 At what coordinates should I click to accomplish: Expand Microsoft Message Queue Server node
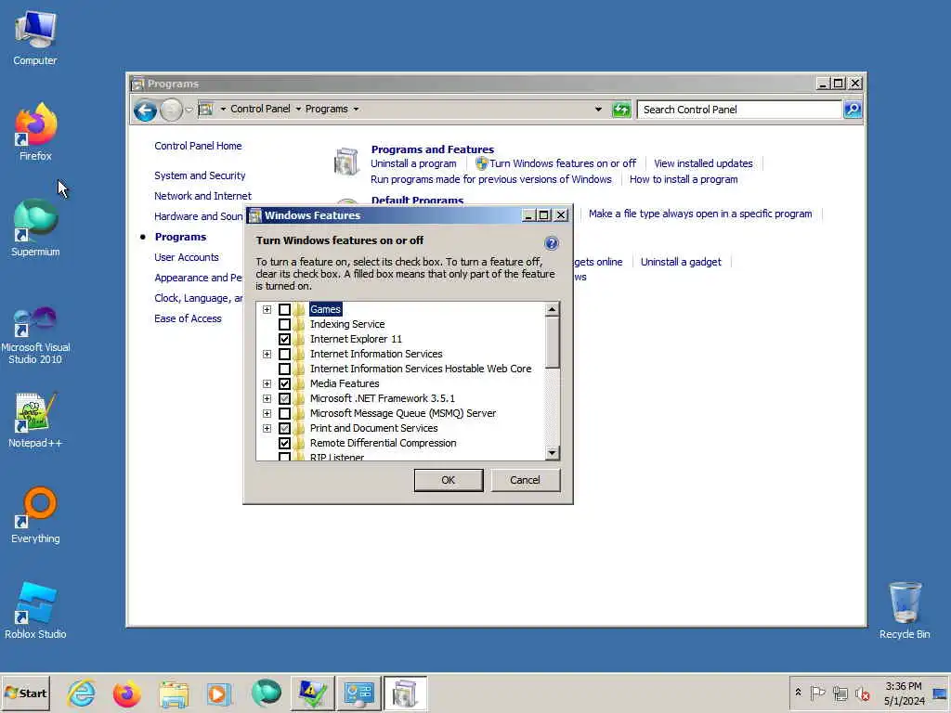pyautogui.click(x=267, y=413)
